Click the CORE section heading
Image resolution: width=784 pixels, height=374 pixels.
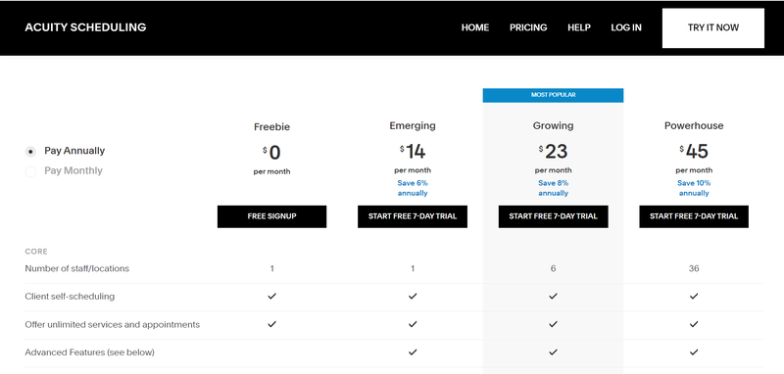pos(36,252)
